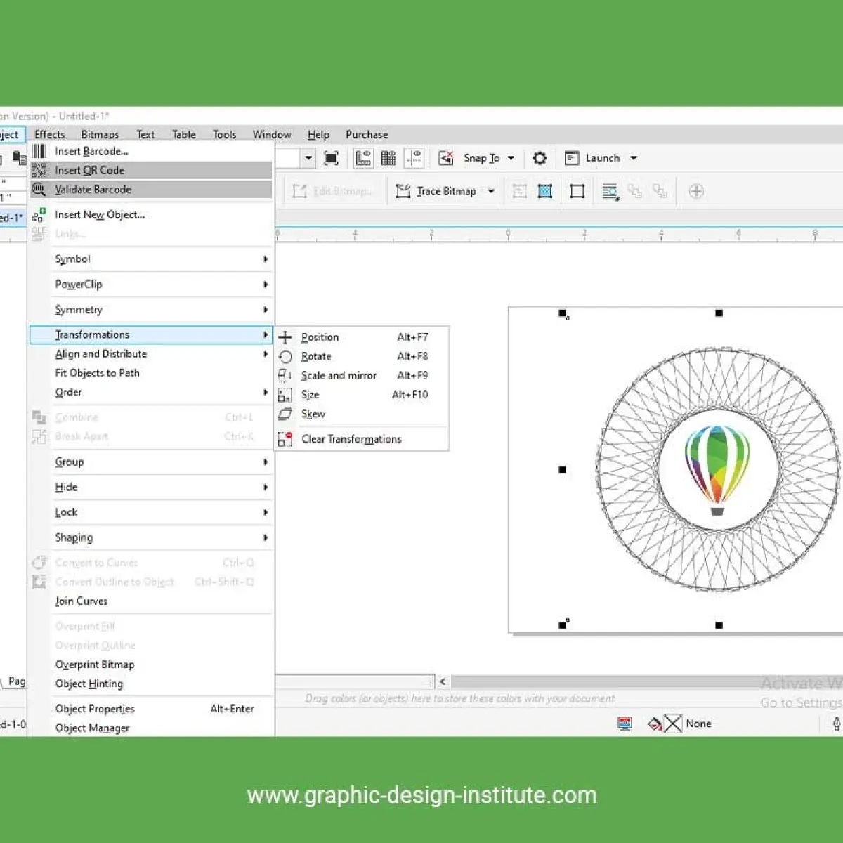This screenshot has width=843, height=843.
Task: Open the zoom level dropdown arrow
Action: click(x=308, y=158)
